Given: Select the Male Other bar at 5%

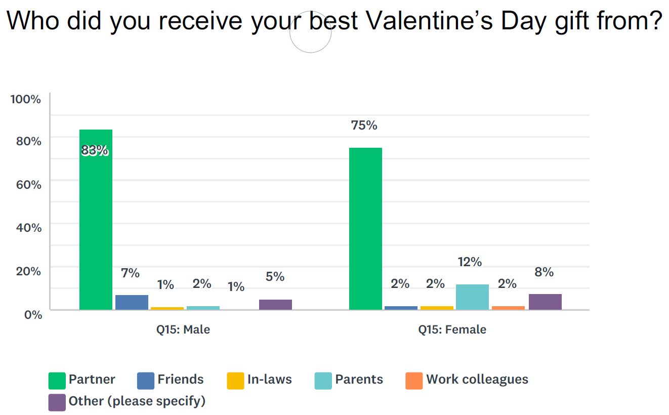Looking at the screenshot, I should click(x=275, y=305).
